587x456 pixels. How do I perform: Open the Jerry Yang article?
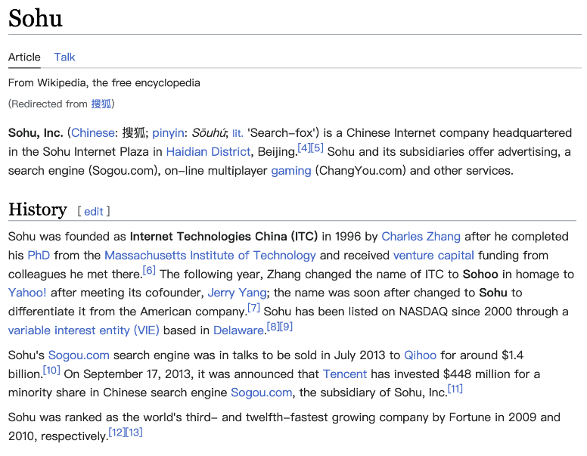[x=237, y=293]
